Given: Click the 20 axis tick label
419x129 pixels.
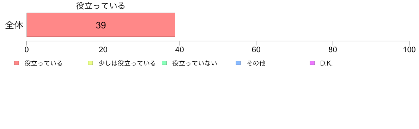Looking at the screenshot, I should [103, 50].
